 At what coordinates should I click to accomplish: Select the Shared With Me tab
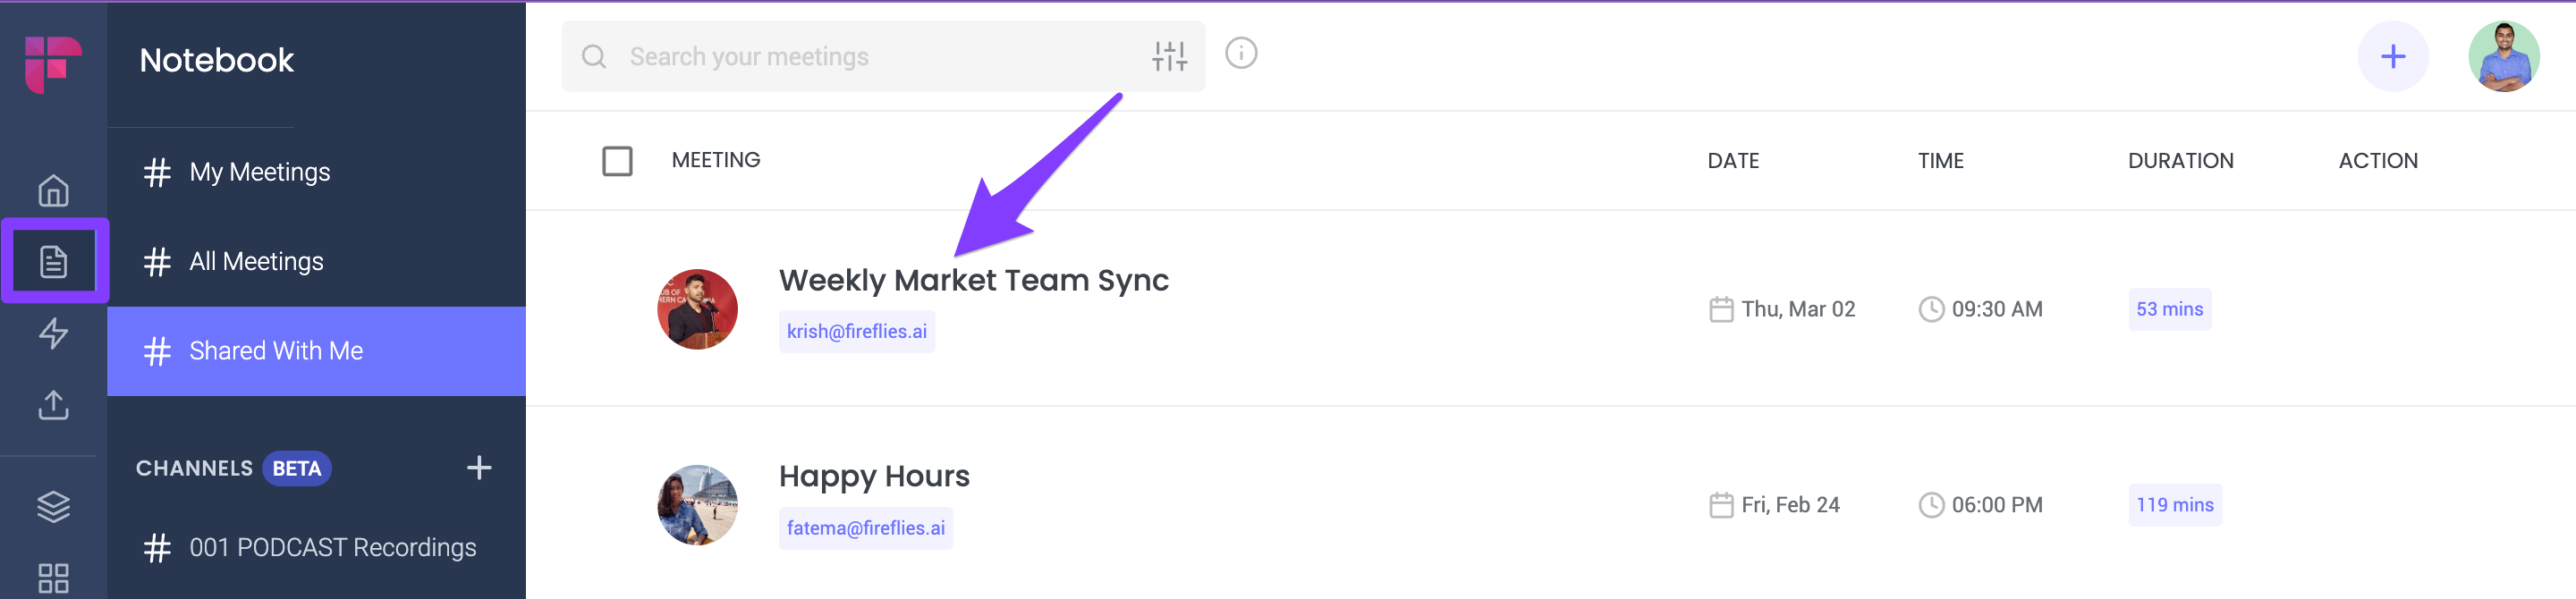coord(316,351)
